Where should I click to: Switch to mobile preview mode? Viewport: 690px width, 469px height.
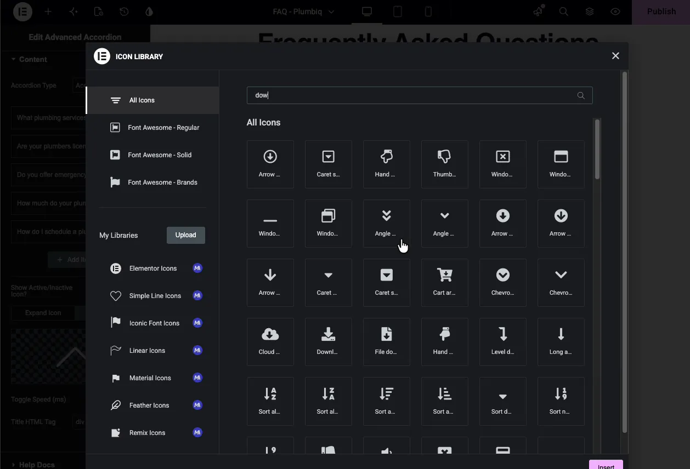(x=429, y=12)
